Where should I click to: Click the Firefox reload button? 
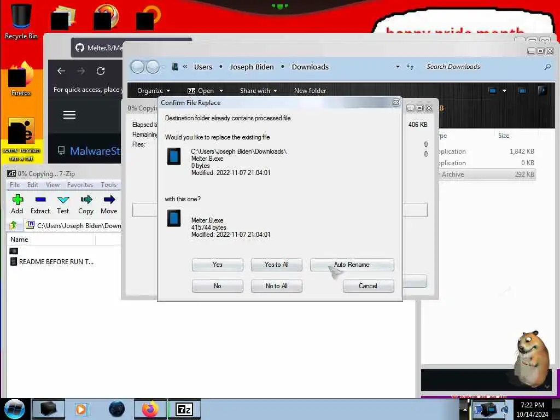[x=101, y=71]
